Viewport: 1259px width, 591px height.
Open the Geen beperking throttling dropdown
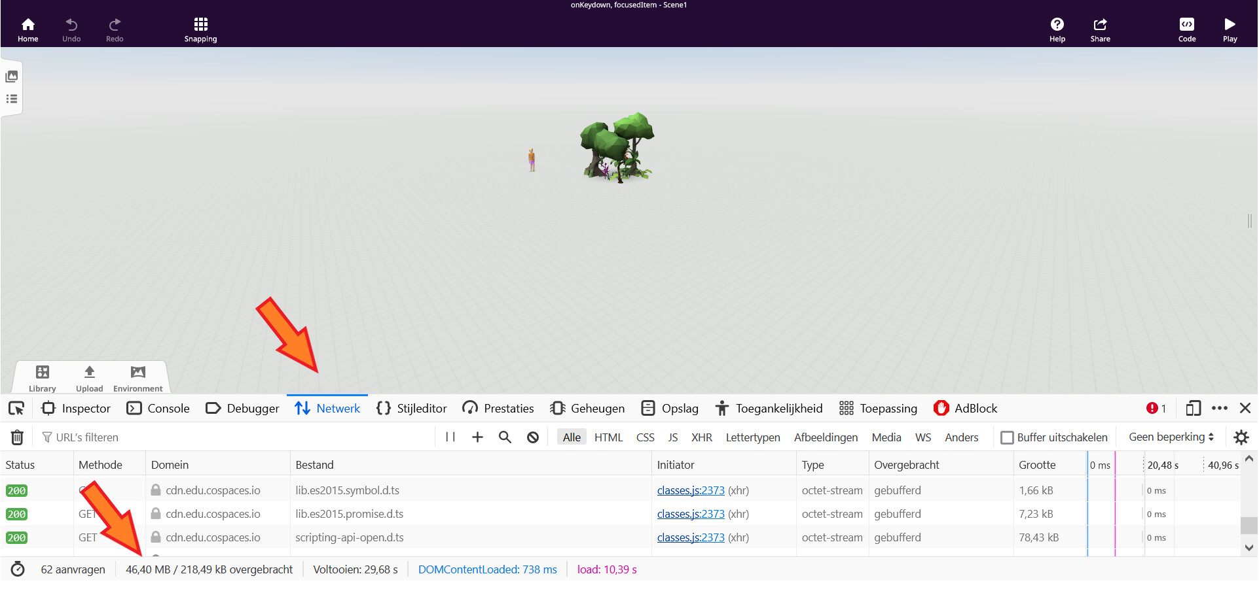pos(1171,437)
